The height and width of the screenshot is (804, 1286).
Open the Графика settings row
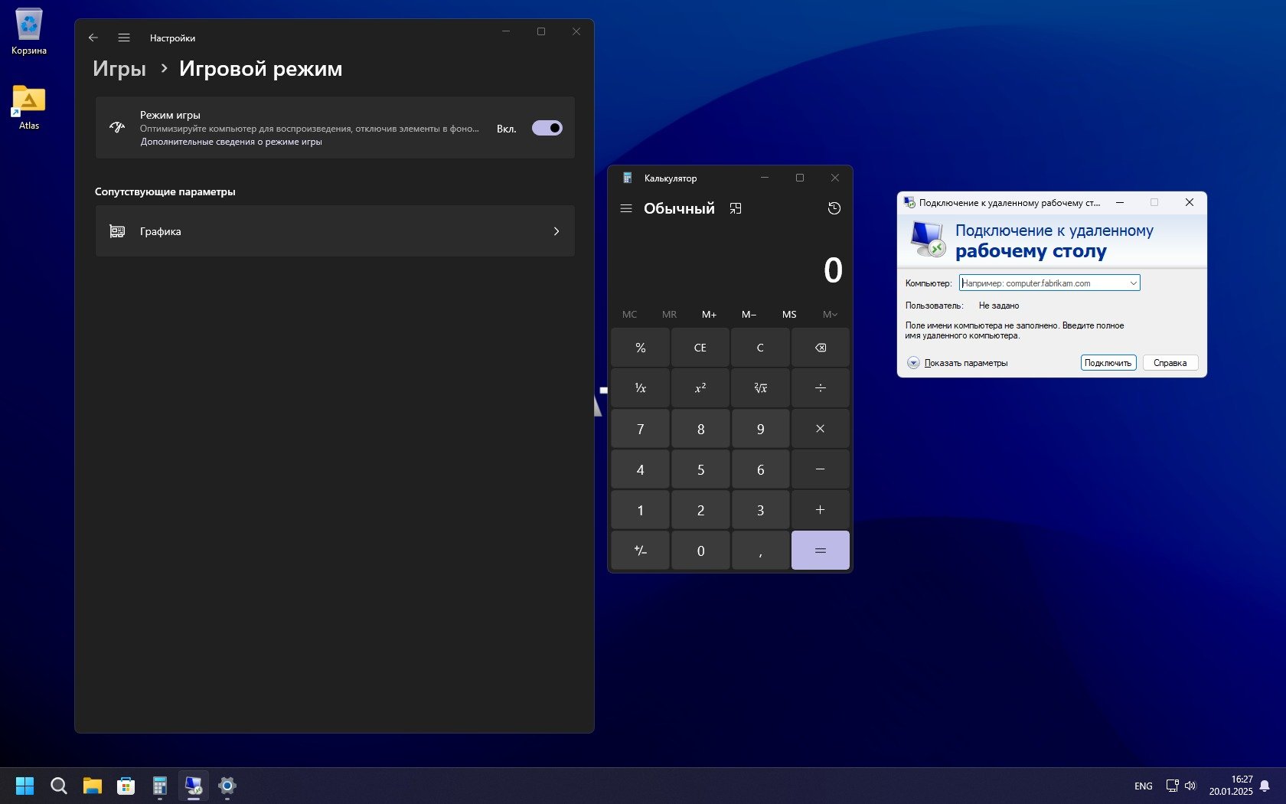pyautogui.click(x=335, y=231)
